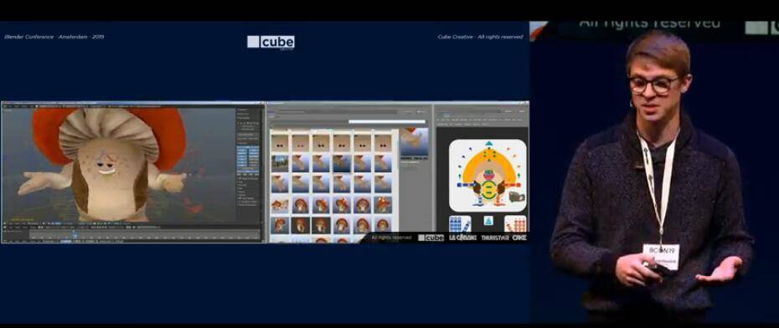Viewport: 779px width, 328px height.
Task: Click the large pose preview image beside the grid
Action: [x=415, y=143]
